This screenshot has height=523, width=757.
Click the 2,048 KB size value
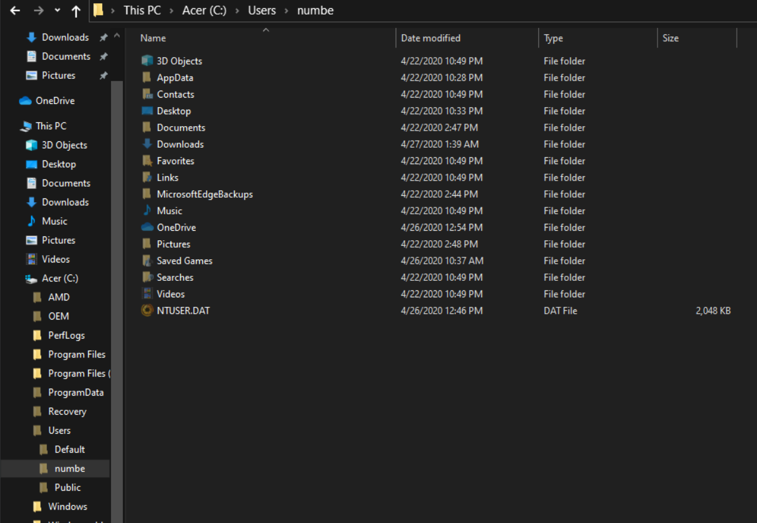click(713, 311)
